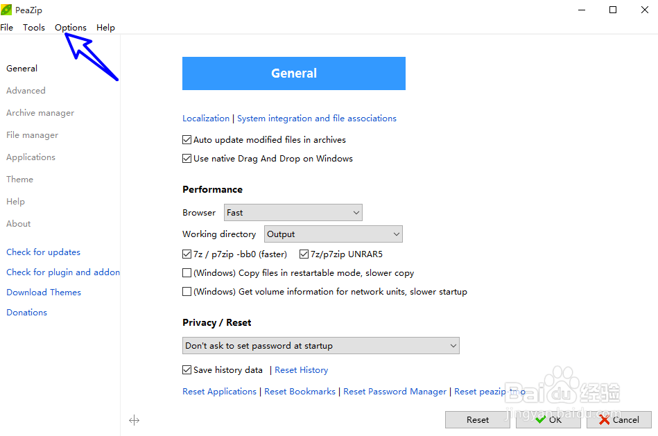Open the Theme settings section
Screen dimensions: 658x436
(x=19, y=180)
